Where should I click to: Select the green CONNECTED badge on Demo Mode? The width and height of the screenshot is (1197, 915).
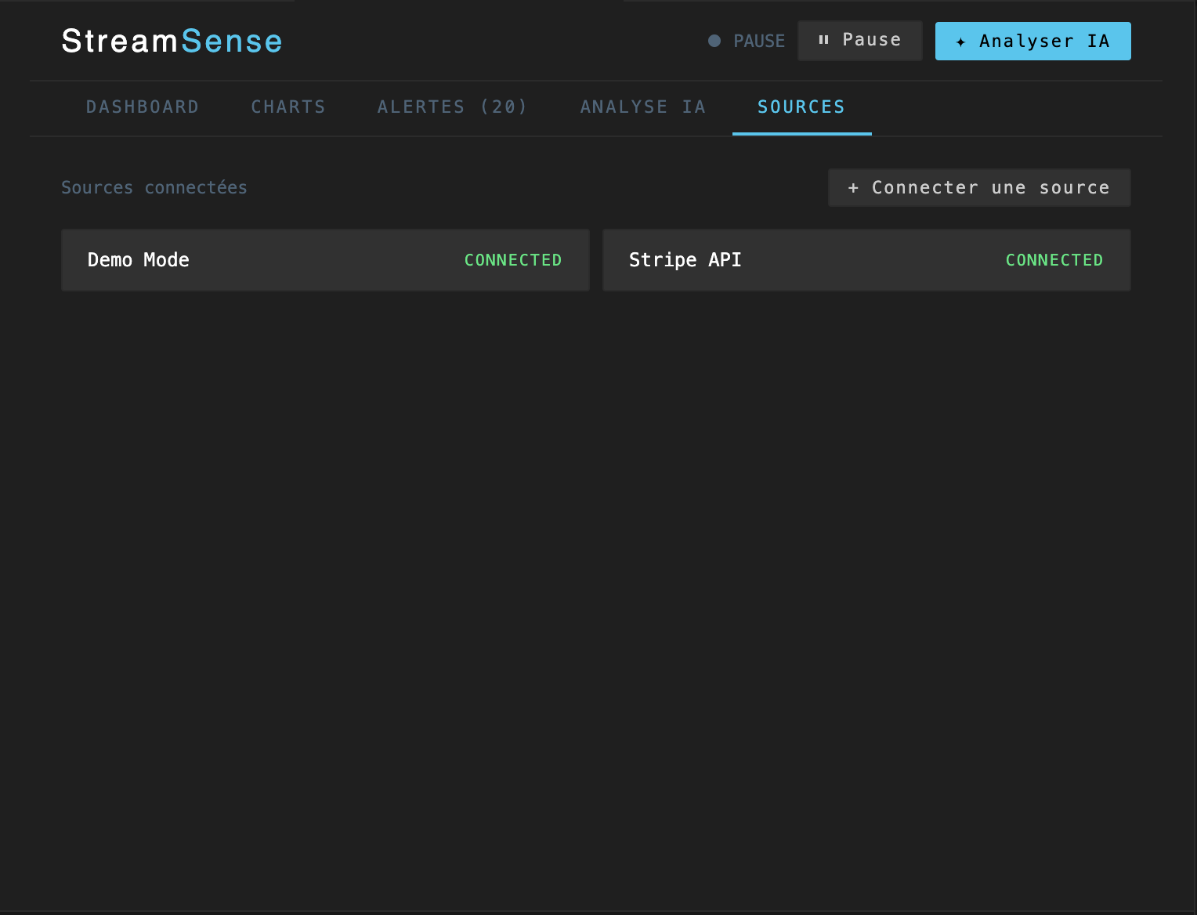click(513, 259)
